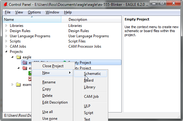Viewport: 183px width, 121px height.
Task: Select Libraries row text
Action: tap(17, 25)
